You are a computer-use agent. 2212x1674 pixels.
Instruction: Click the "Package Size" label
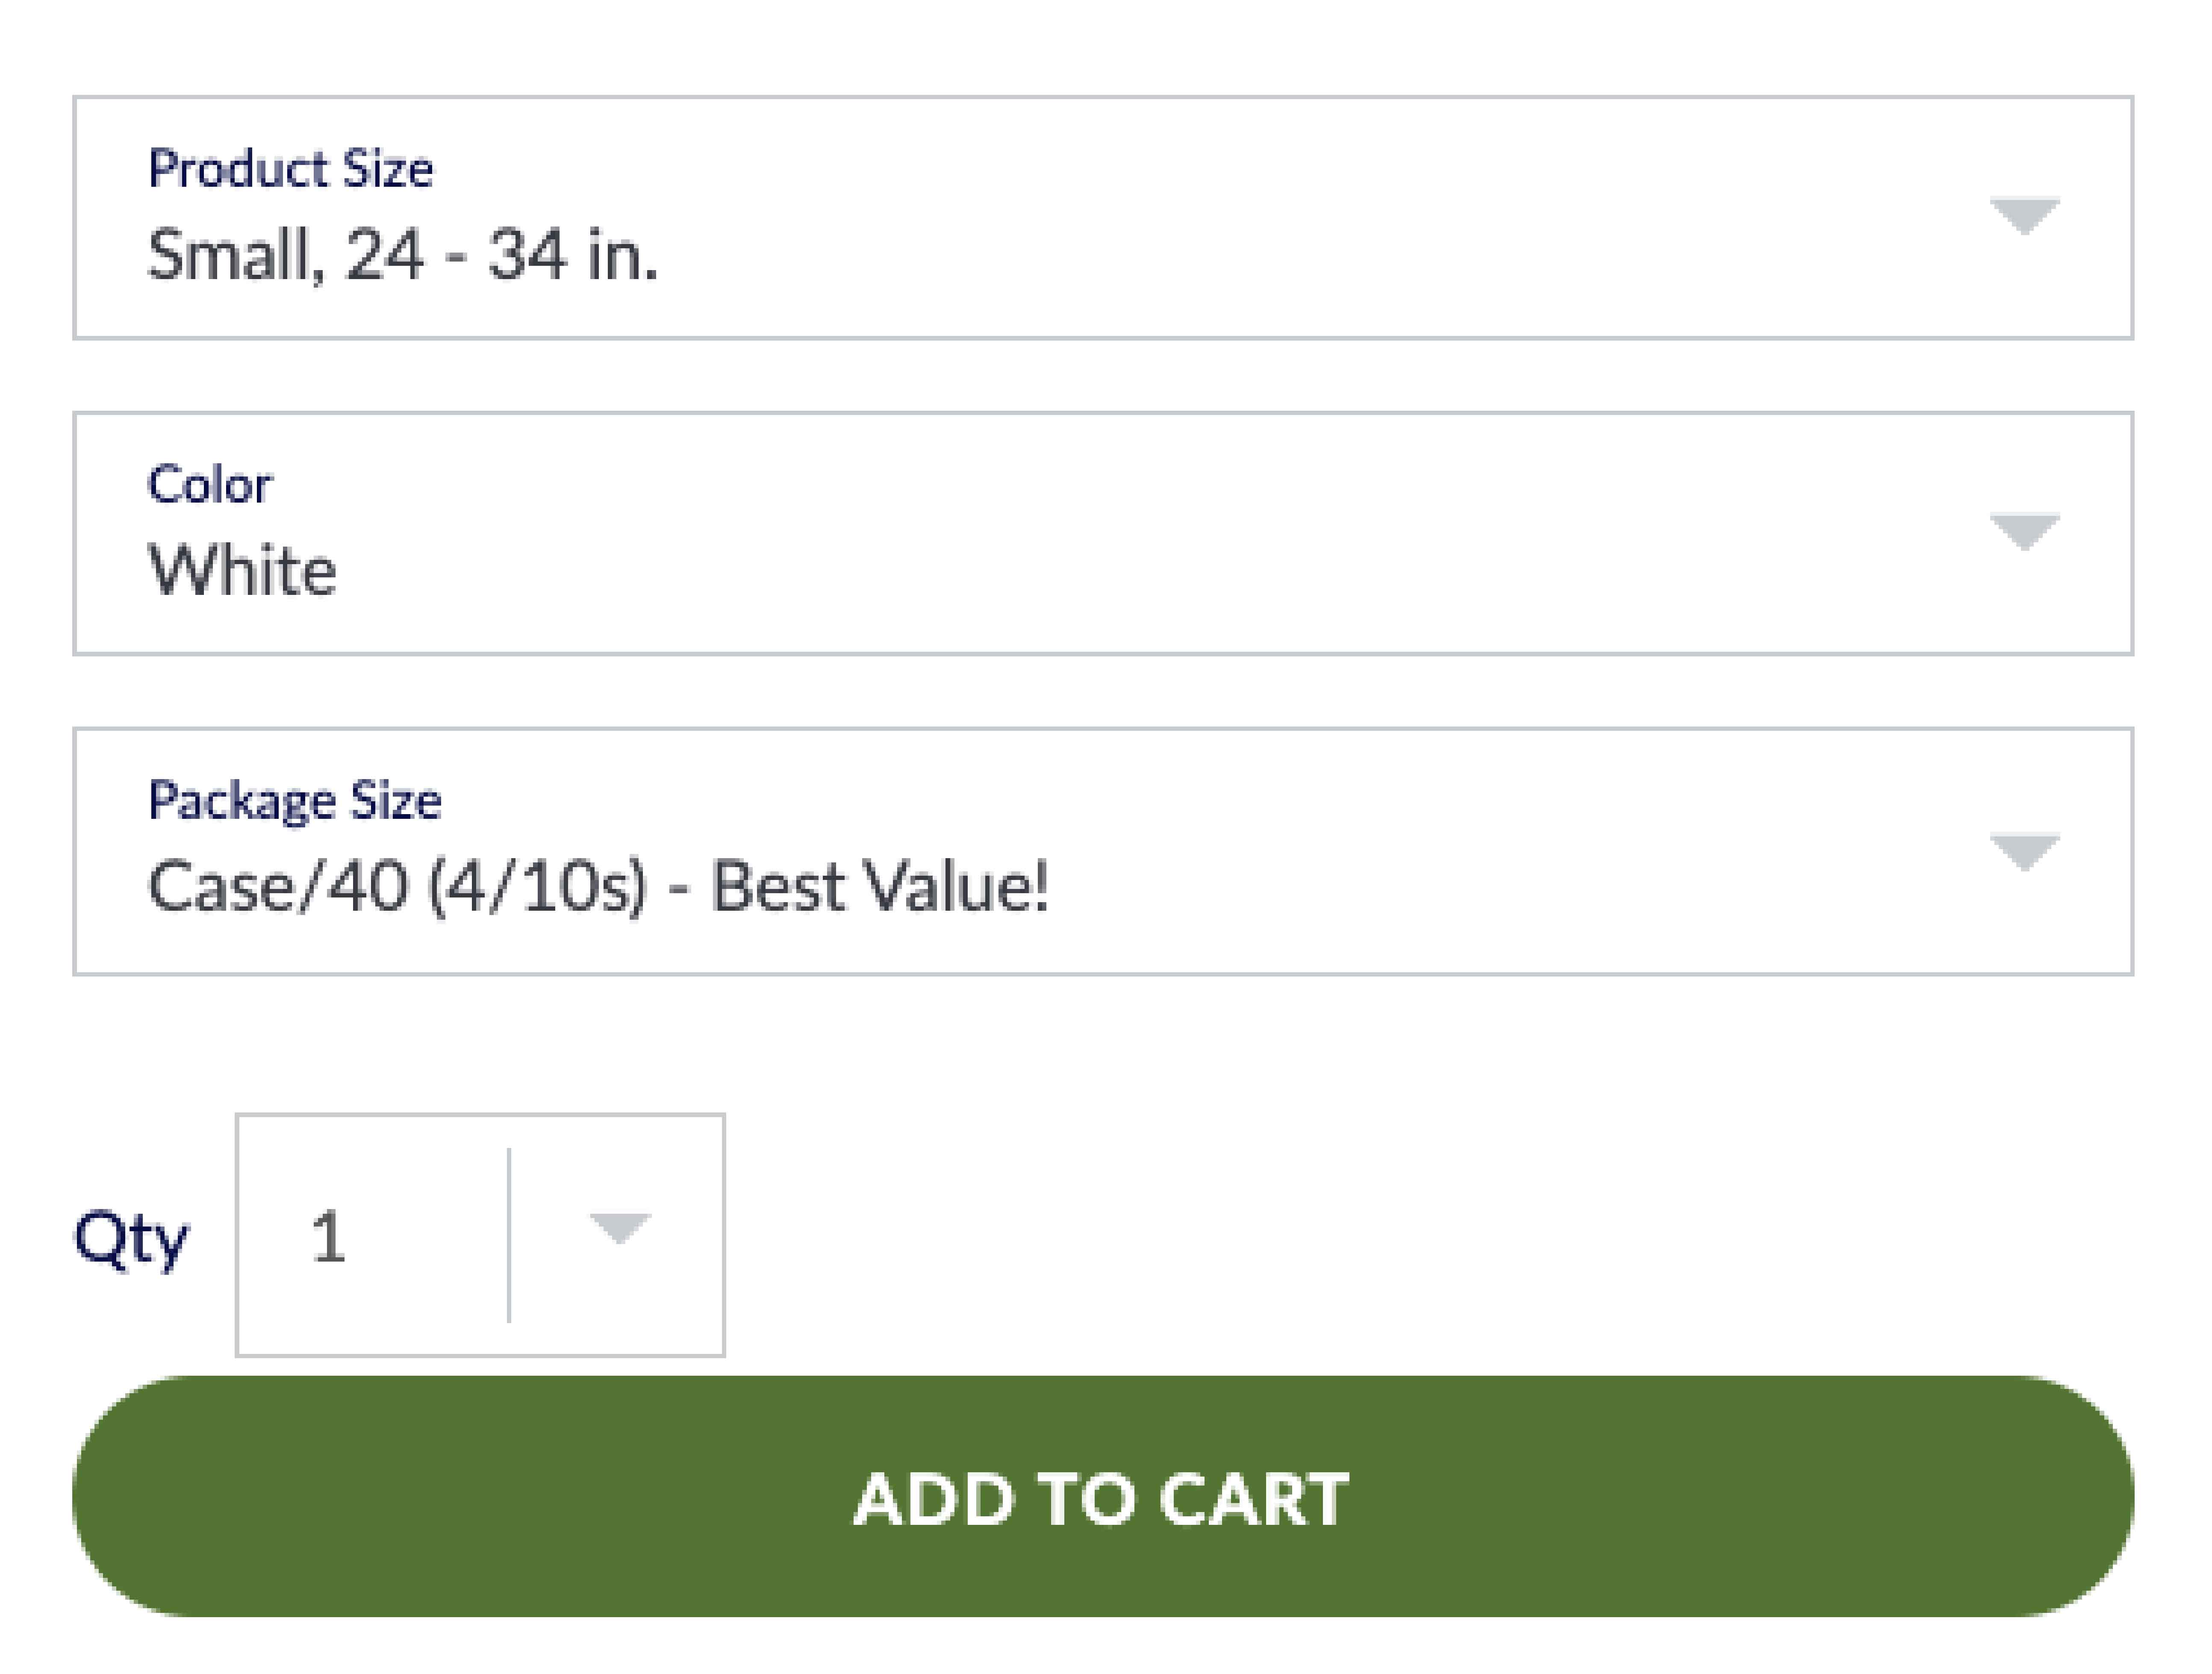tap(294, 800)
